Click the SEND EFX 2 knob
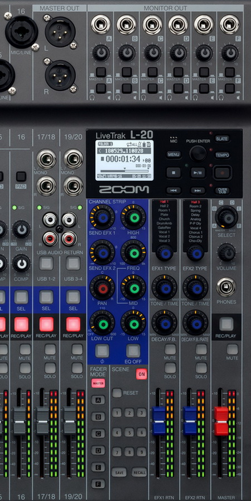This screenshot has width=251, height=501. pyautogui.click(x=103, y=252)
